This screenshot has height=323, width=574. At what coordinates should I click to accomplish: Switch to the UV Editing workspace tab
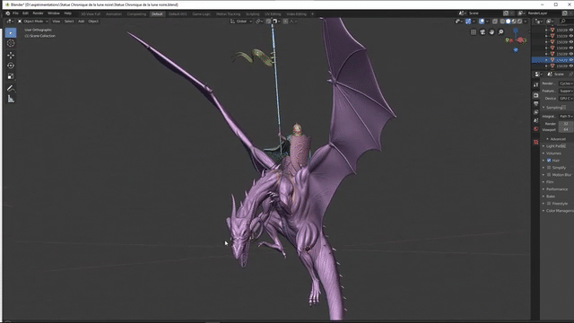point(273,14)
